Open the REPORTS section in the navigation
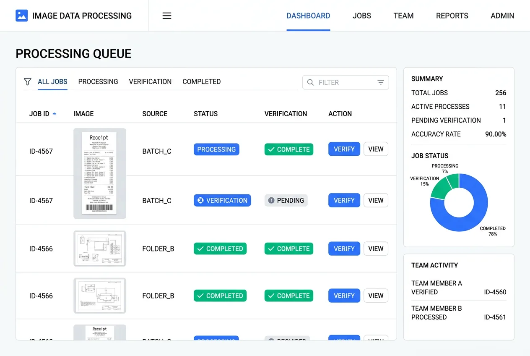The height and width of the screenshot is (356, 530). (452, 16)
